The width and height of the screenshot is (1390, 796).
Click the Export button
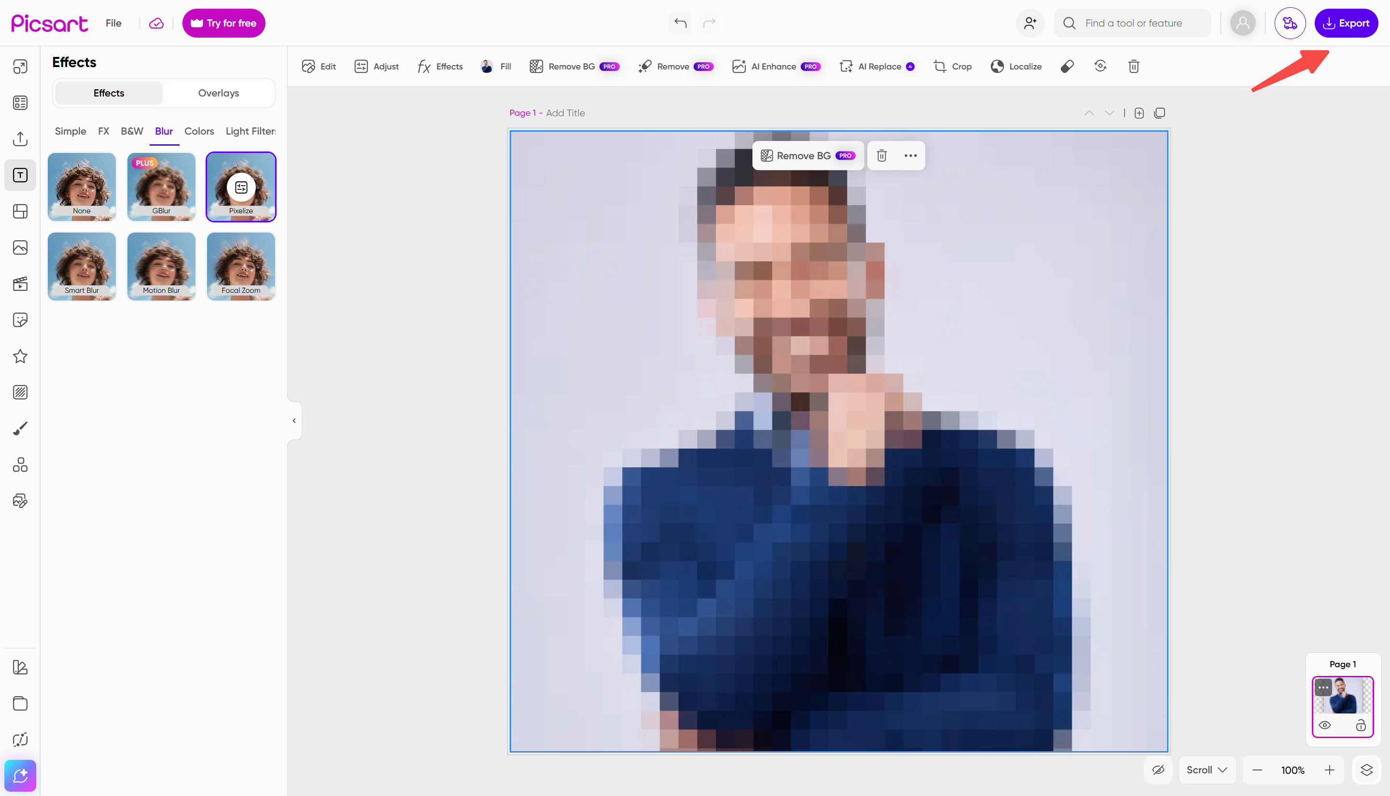(x=1346, y=23)
